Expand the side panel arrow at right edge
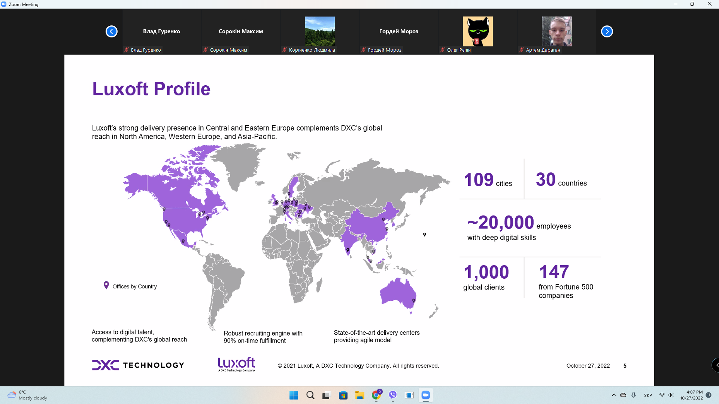The height and width of the screenshot is (404, 719). pyautogui.click(x=716, y=365)
